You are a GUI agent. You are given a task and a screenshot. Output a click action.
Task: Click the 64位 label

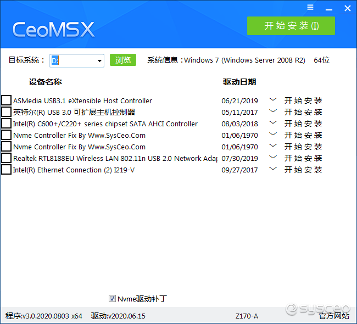click(x=321, y=60)
